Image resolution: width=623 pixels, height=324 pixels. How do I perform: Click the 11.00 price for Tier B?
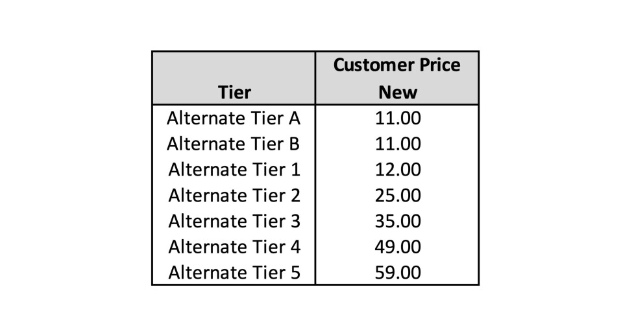[x=398, y=144]
